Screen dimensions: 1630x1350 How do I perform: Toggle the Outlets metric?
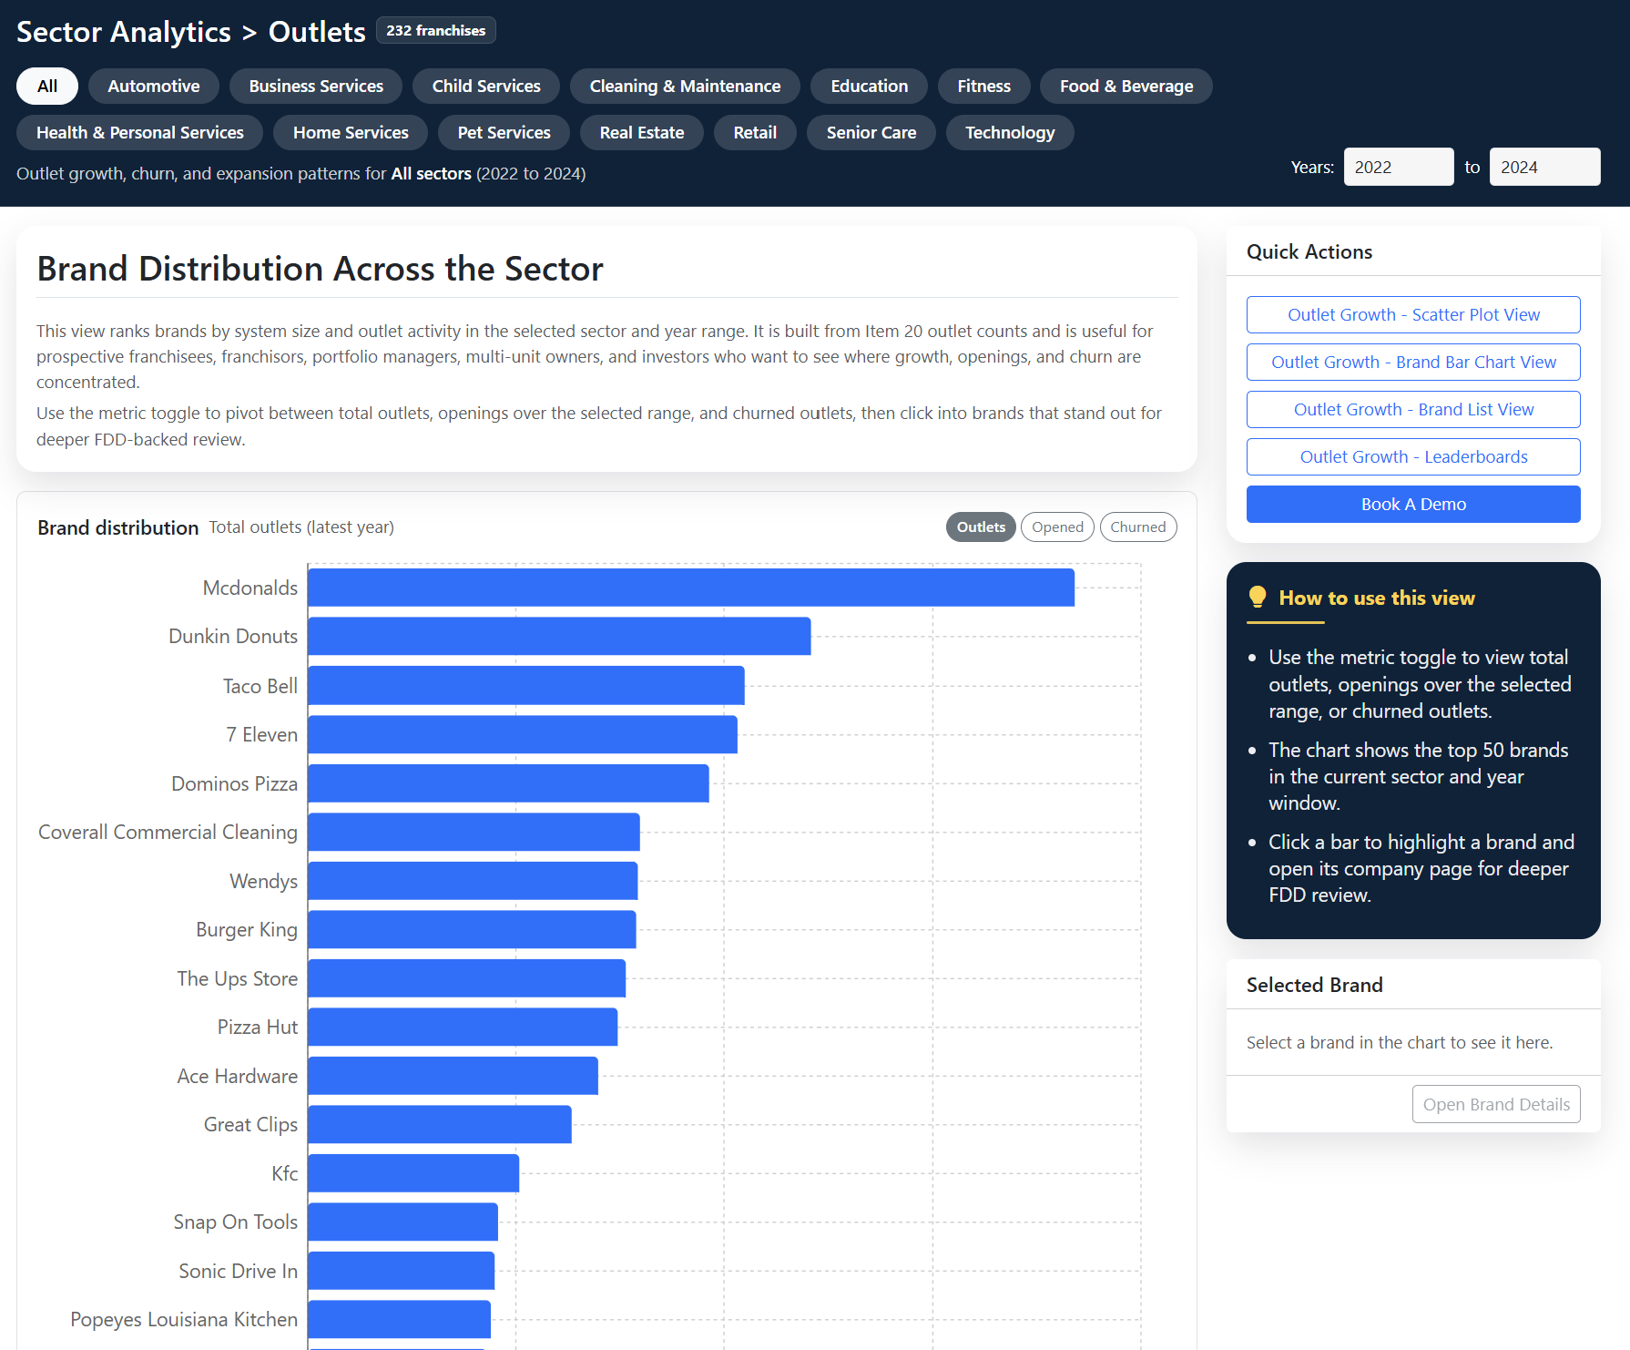pos(981,527)
